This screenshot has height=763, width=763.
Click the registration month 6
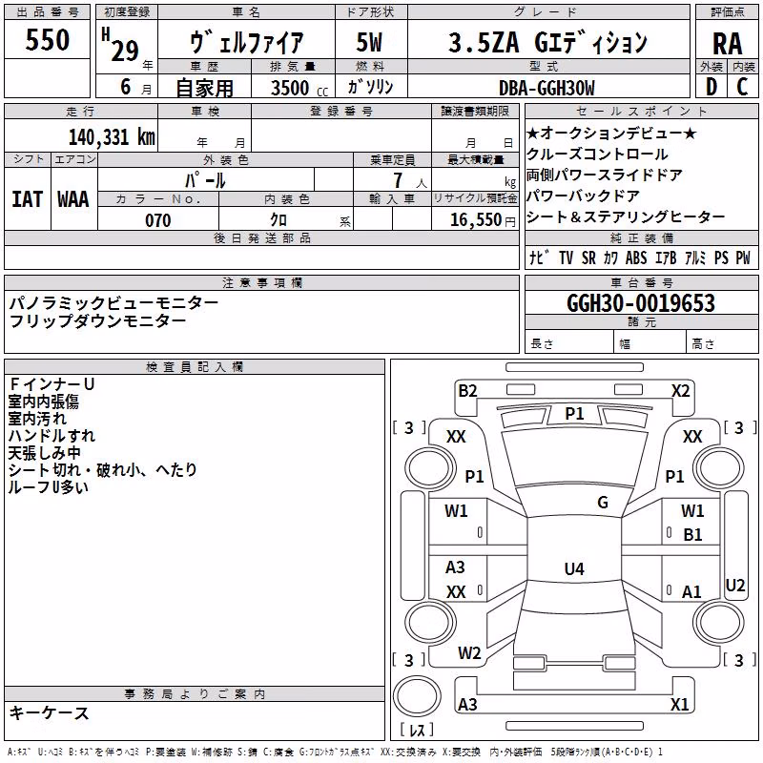[126, 87]
